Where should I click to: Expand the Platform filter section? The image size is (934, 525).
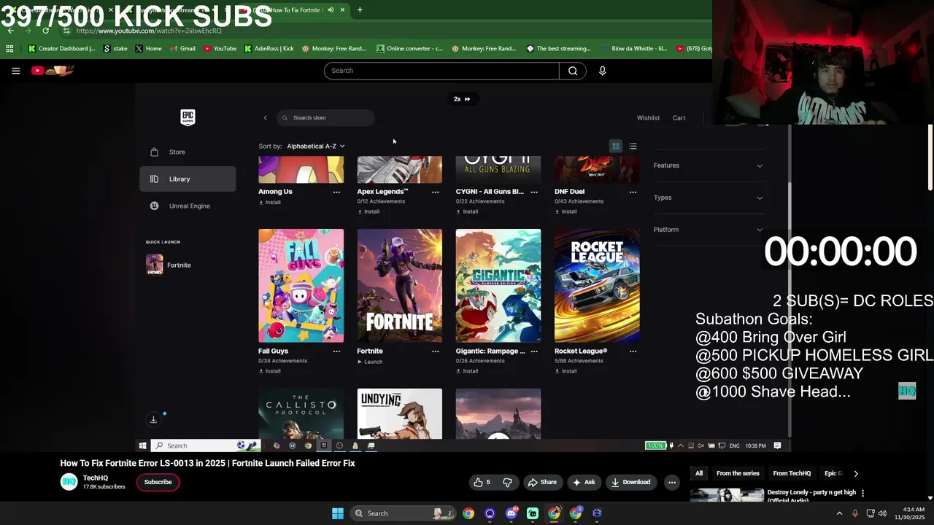(708, 230)
